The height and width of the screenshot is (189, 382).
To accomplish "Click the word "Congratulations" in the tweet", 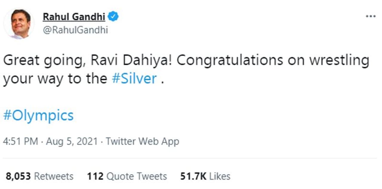I will click(230, 61).
